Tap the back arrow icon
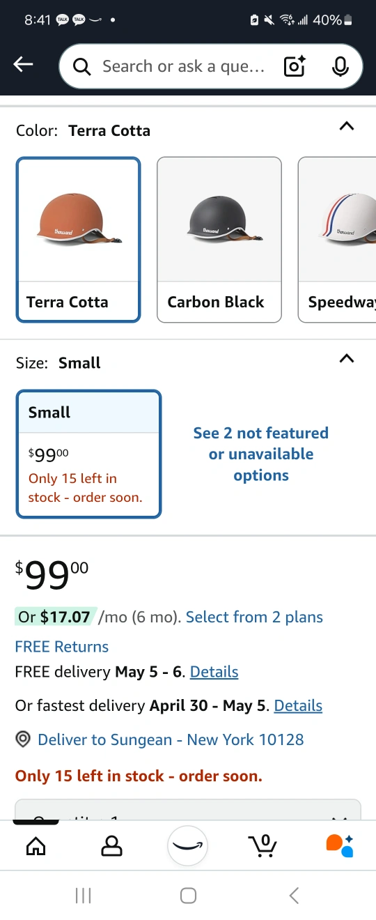Image resolution: width=376 pixels, height=920 pixels. pos(23,65)
